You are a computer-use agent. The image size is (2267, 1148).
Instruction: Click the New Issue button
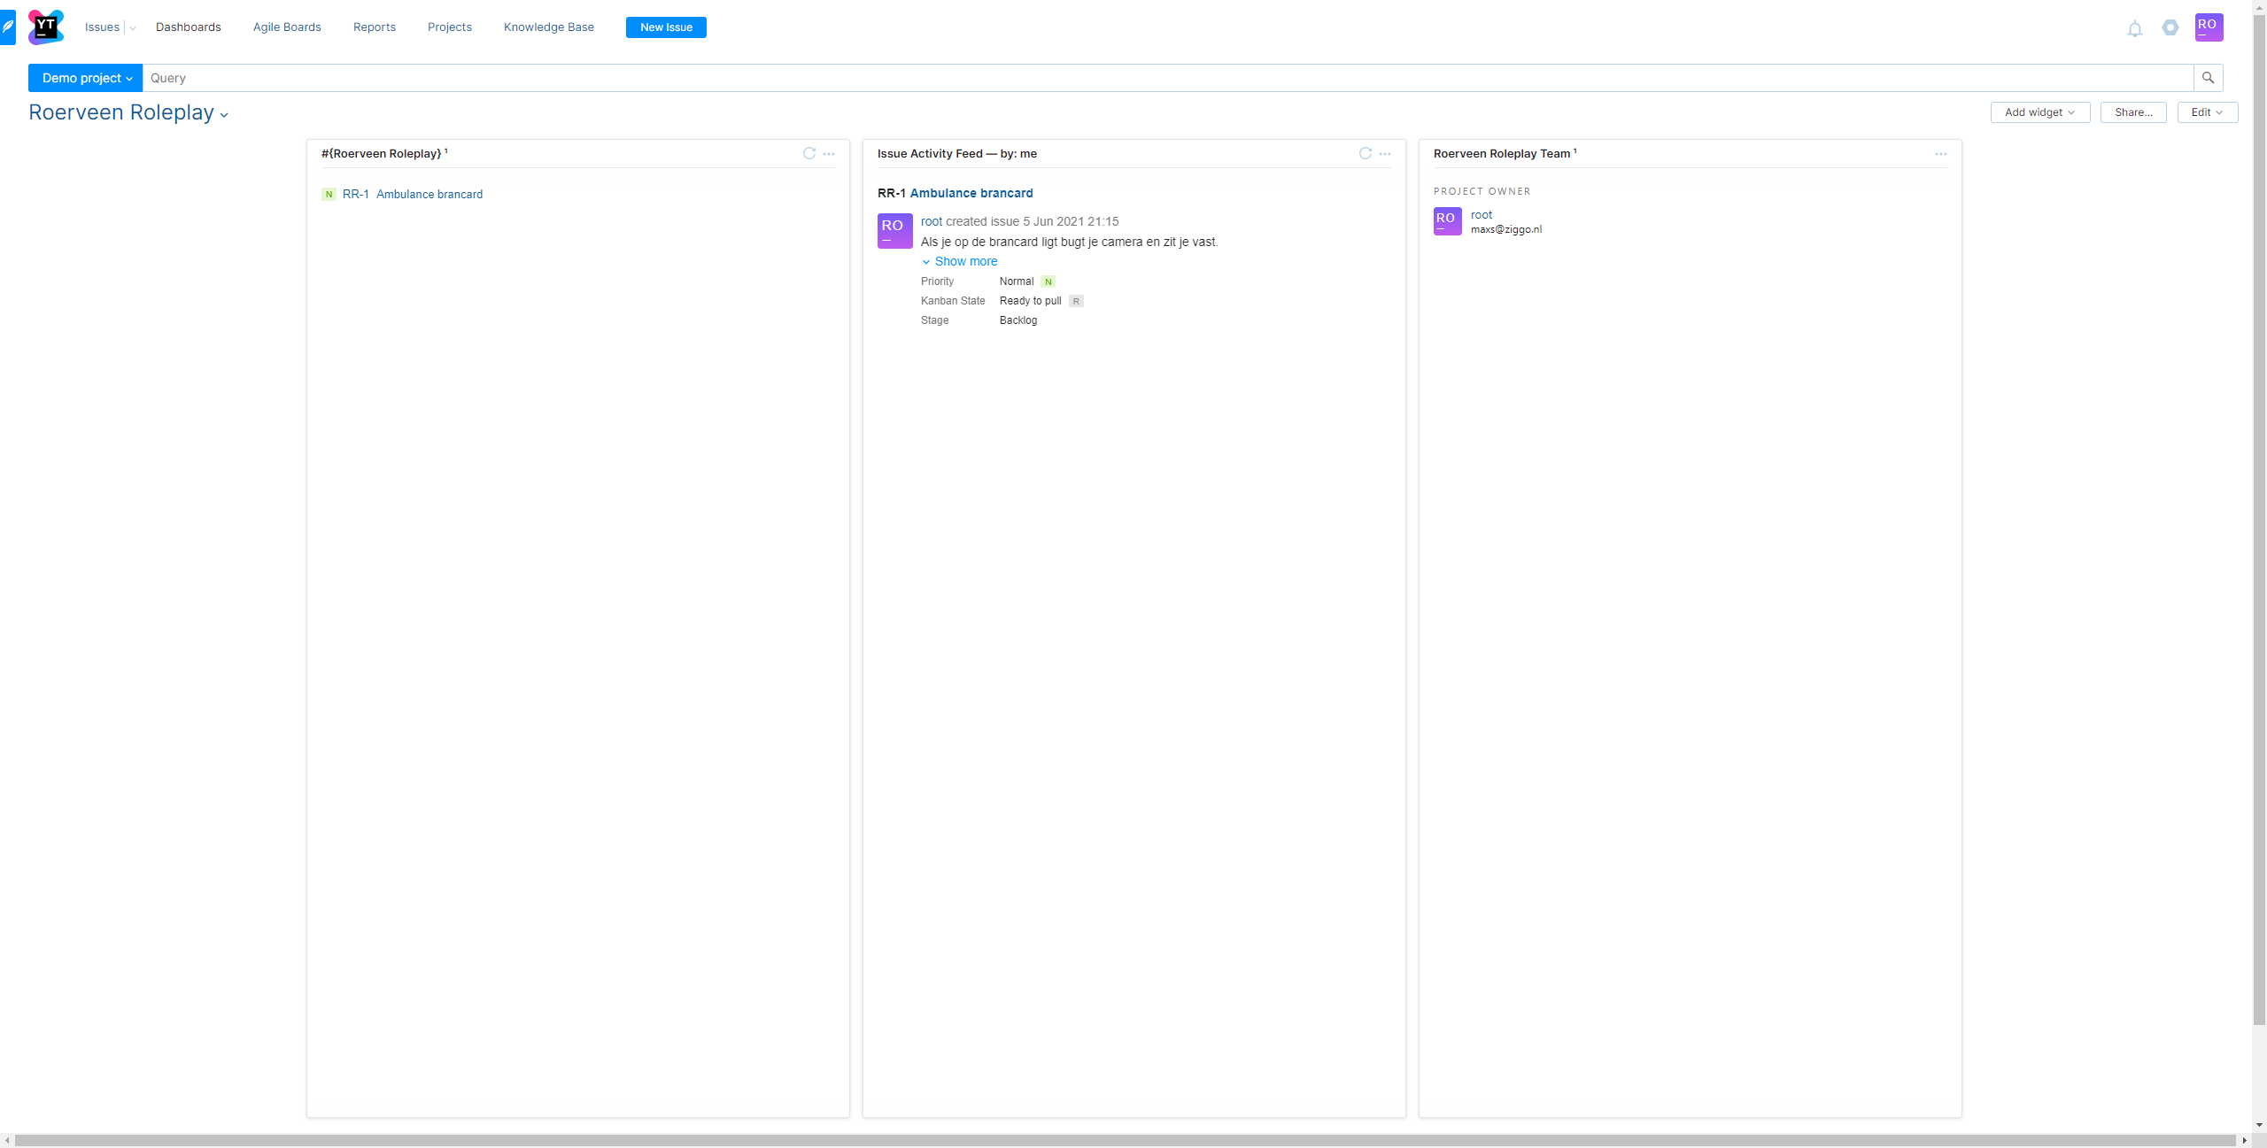tap(666, 27)
